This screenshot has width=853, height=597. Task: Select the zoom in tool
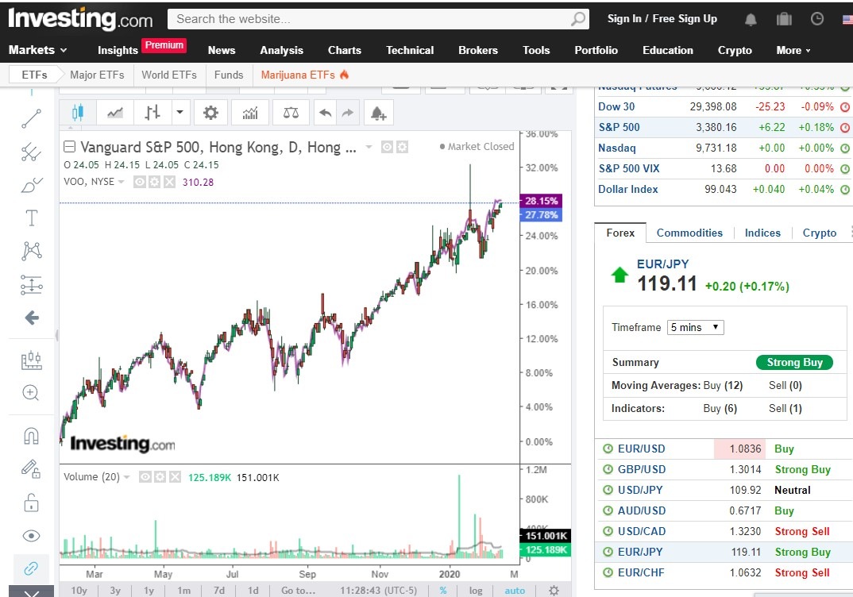[31, 392]
